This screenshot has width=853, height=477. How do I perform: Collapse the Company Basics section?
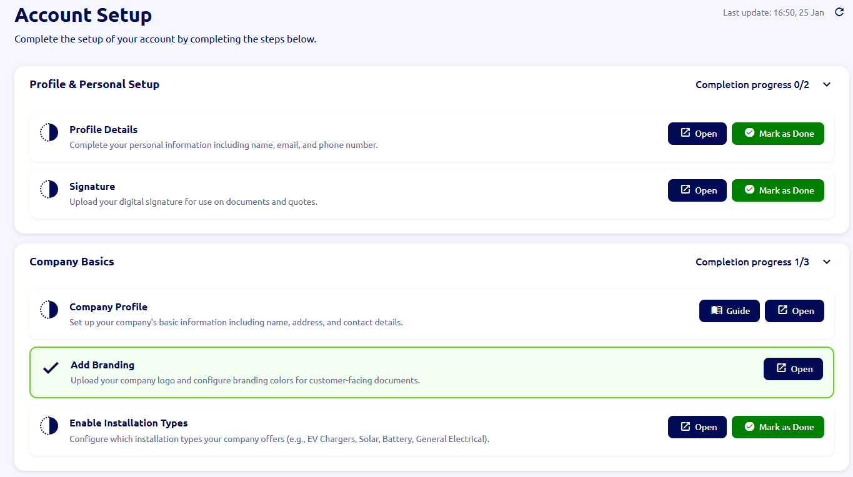827,262
